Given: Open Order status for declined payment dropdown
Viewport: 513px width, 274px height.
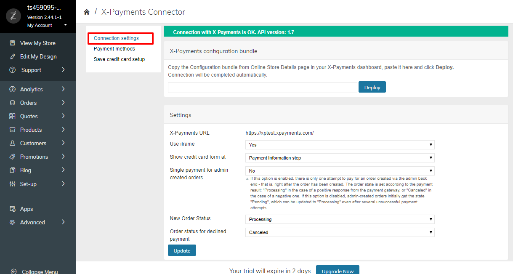Looking at the screenshot, I should (340, 232).
